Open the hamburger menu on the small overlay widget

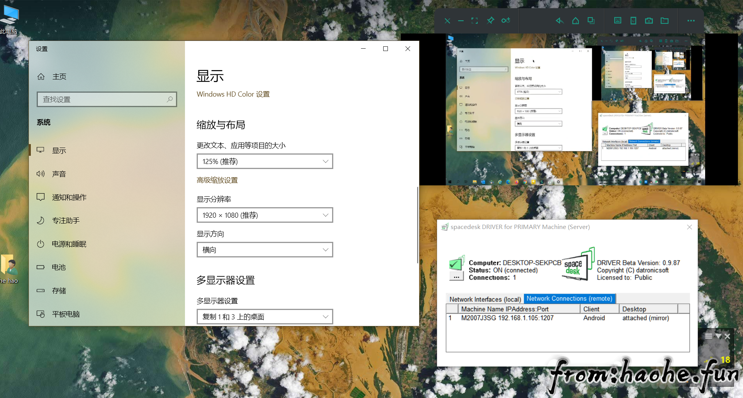pyautogui.click(x=709, y=336)
